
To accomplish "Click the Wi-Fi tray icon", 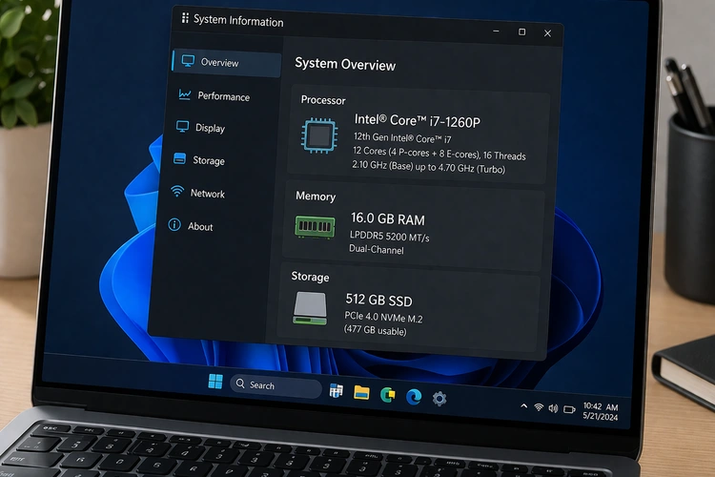I will point(539,407).
